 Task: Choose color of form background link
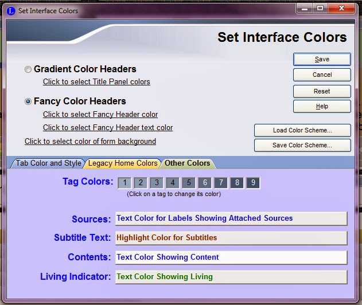pyautogui.click(x=90, y=141)
